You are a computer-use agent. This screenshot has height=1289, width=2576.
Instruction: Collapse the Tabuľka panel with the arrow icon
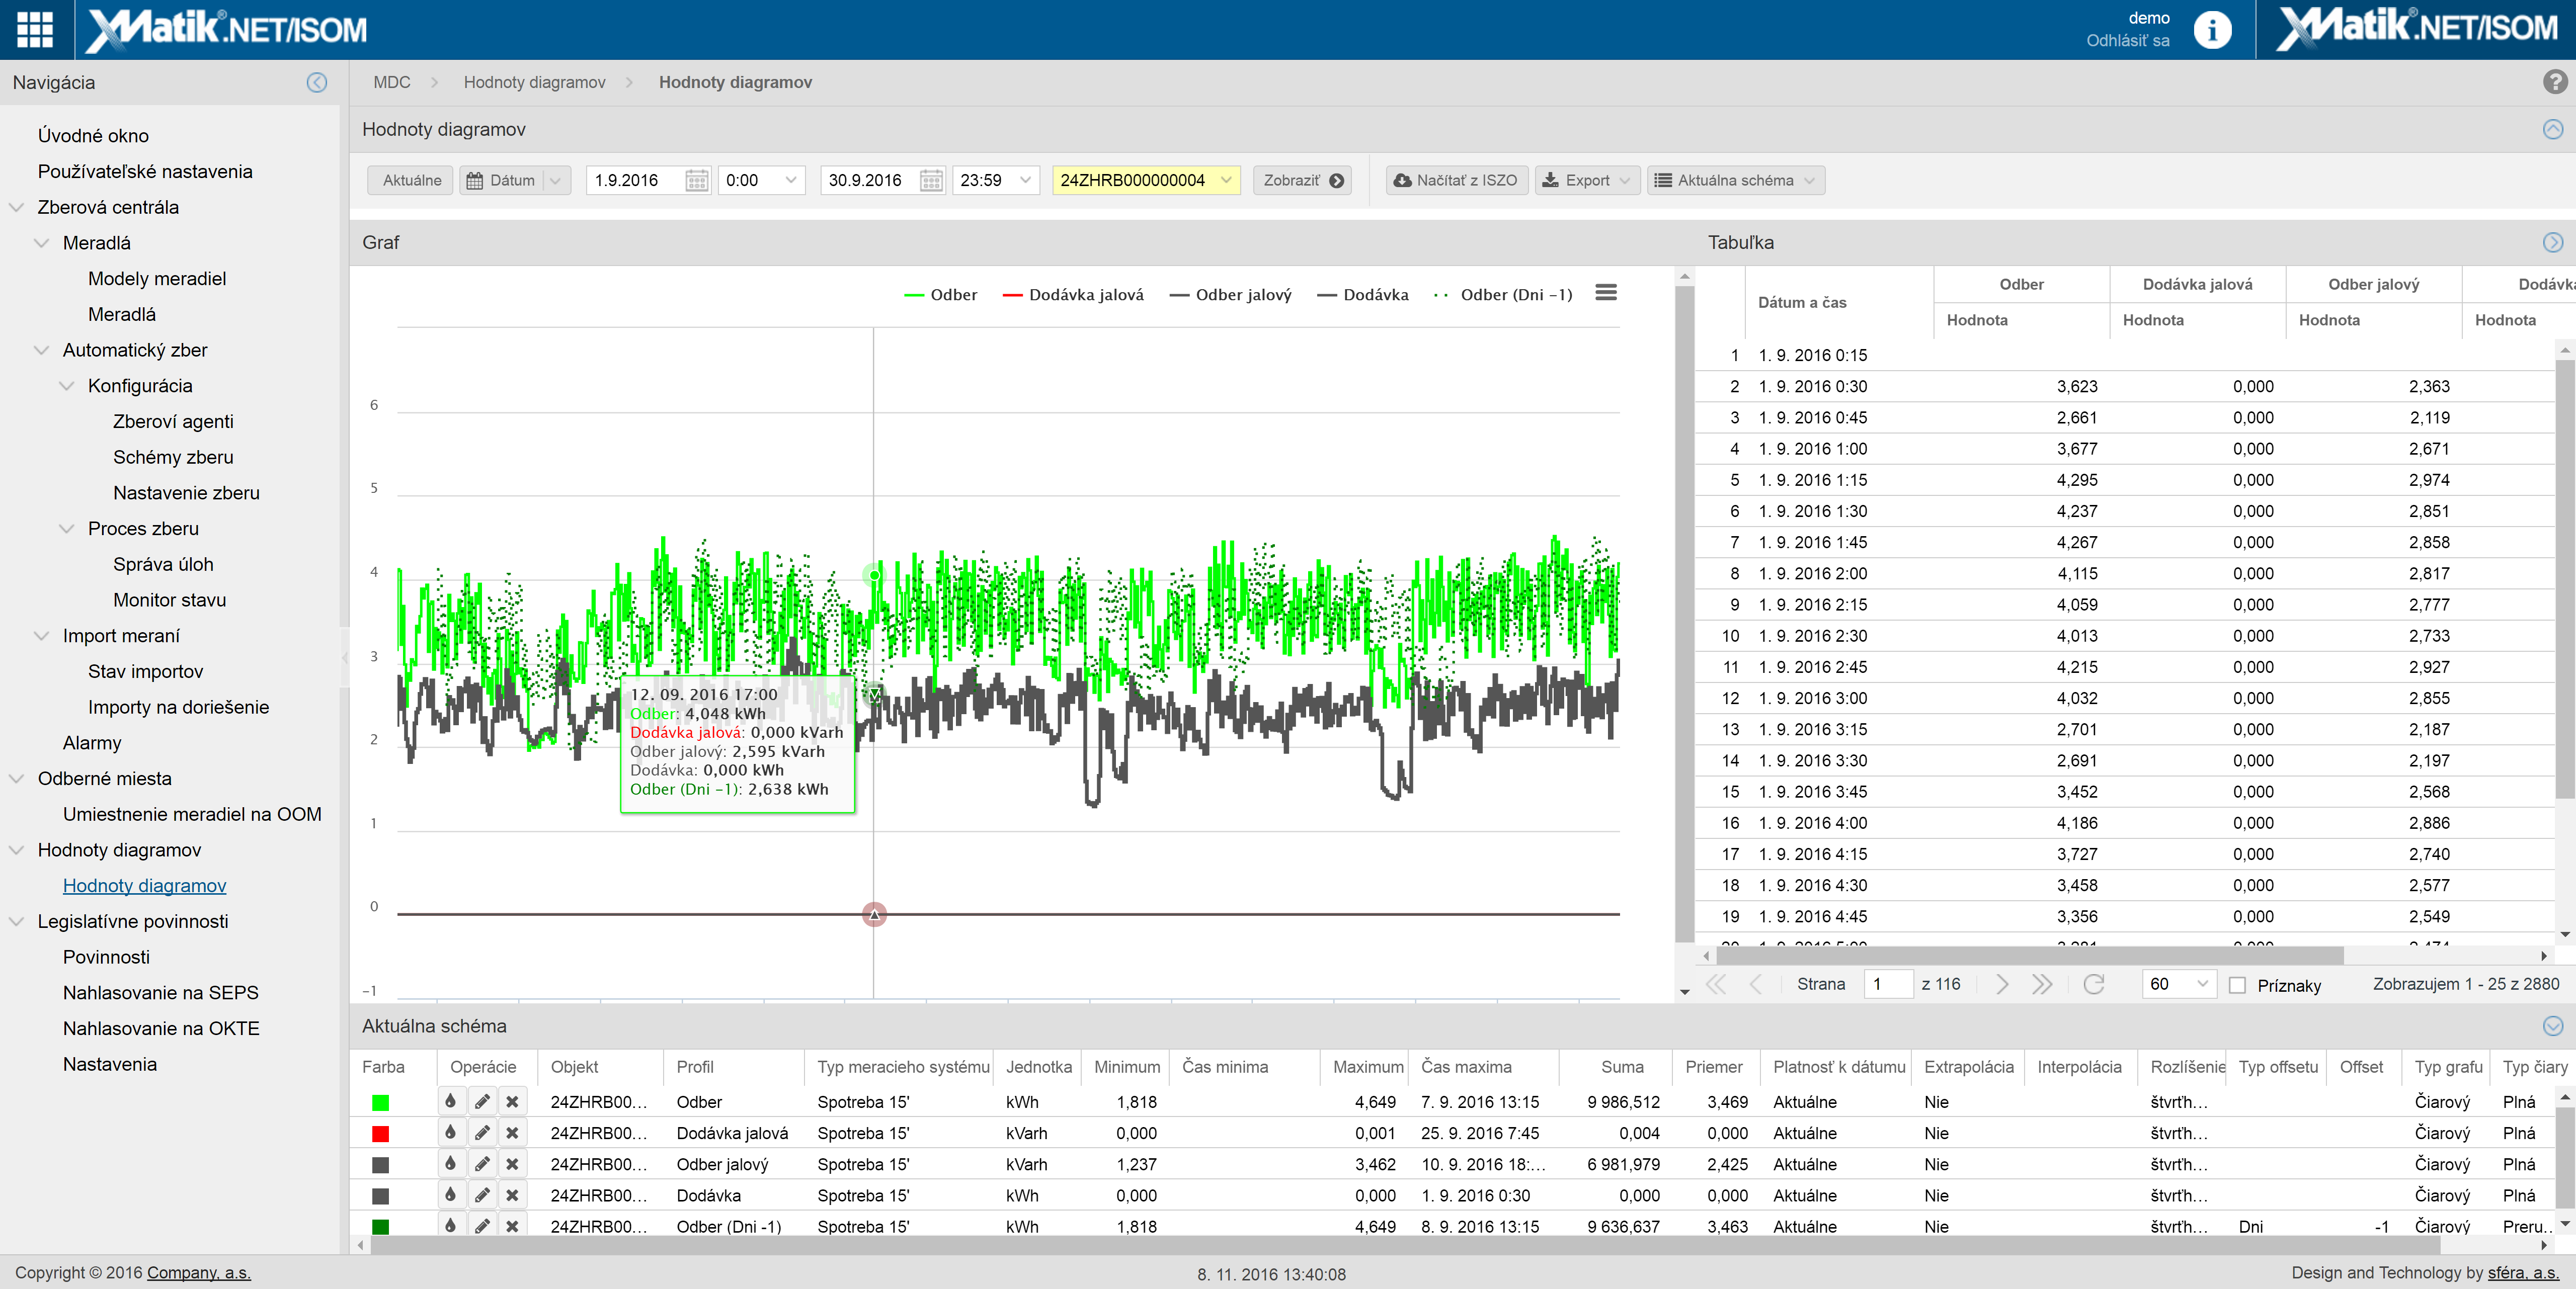2553,242
